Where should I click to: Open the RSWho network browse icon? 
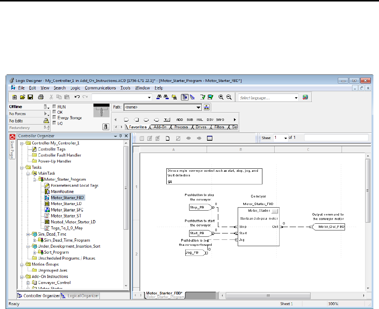pyautogui.click(x=207, y=107)
